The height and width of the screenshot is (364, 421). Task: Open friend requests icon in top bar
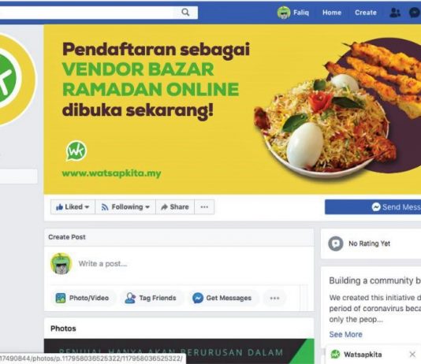395,13
